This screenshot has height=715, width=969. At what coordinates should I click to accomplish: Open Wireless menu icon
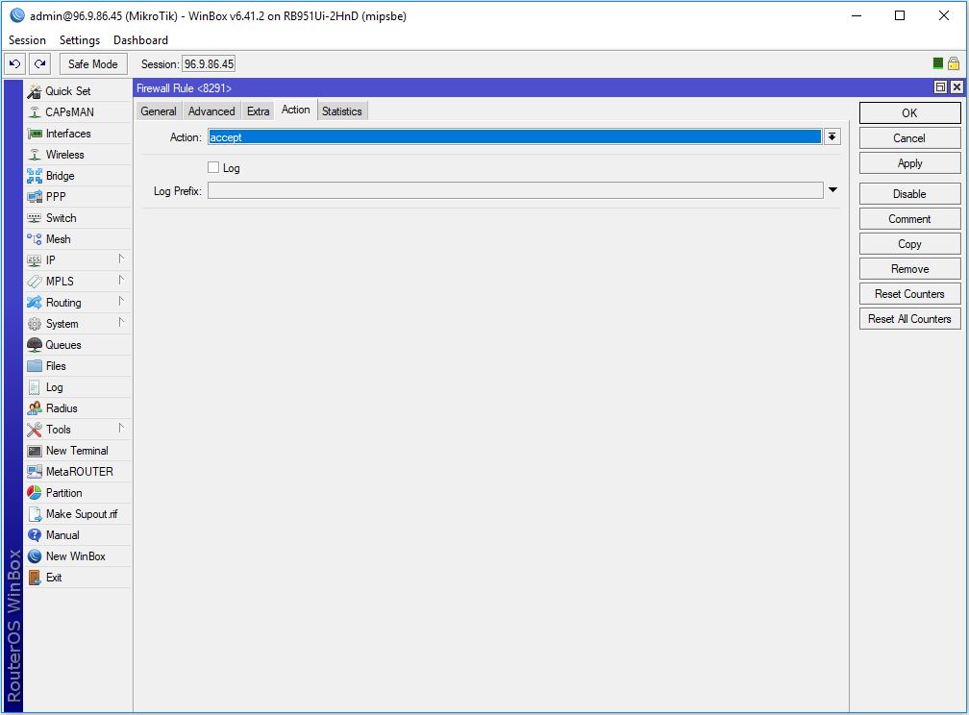coord(35,155)
